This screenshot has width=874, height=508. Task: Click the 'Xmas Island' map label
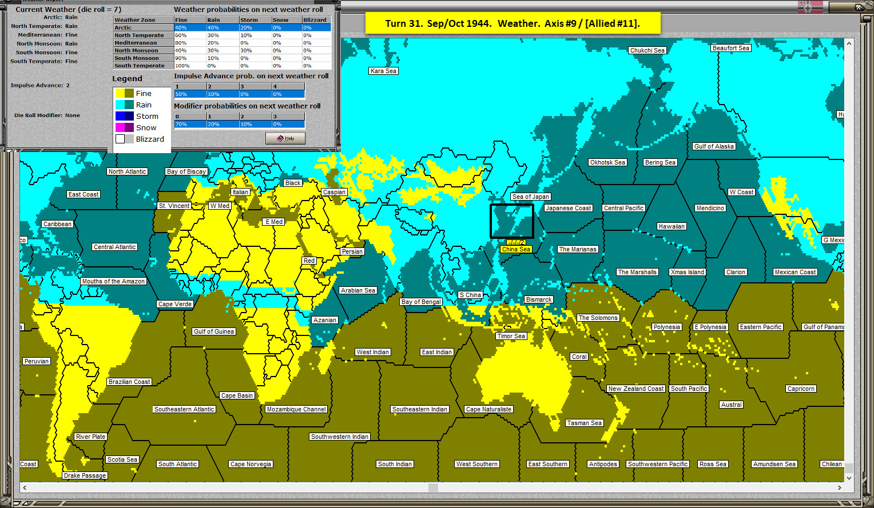(688, 272)
